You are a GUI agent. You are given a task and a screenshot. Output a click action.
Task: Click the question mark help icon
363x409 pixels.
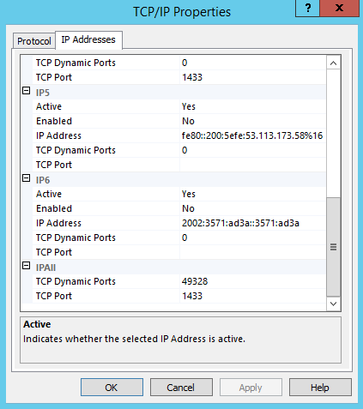point(307,8)
